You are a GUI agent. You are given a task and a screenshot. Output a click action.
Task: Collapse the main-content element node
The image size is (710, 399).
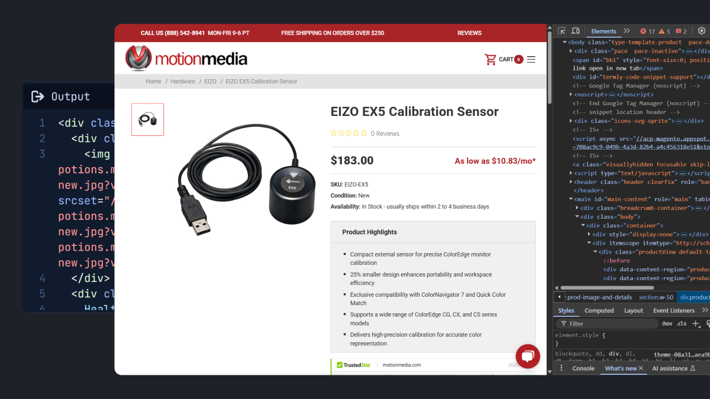point(571,199)
